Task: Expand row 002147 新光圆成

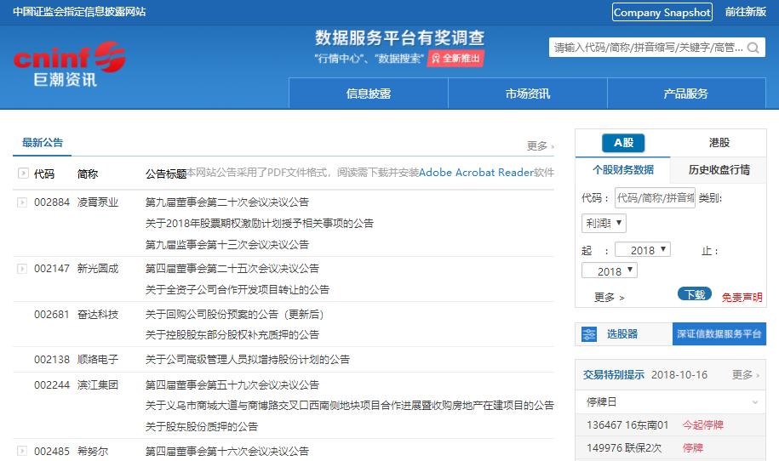Action: click(22, 269)
